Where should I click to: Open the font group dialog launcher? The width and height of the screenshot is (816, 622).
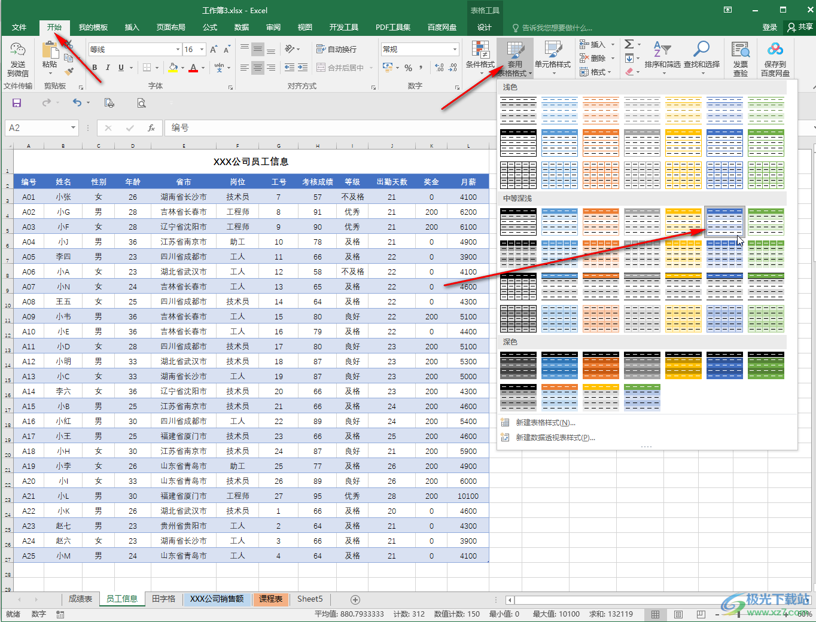[231, 87]
